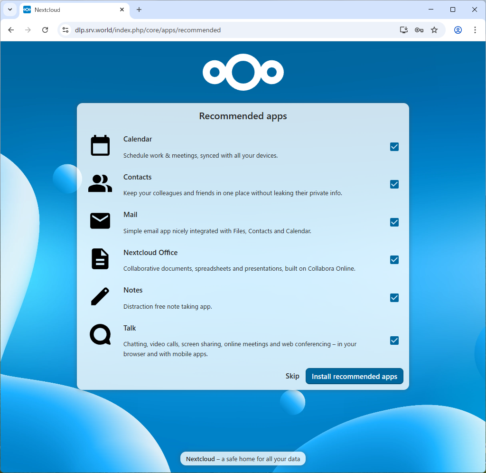Image resolution: width=486 pixels, height=473 pixels.
Task: Maximize the browser window
Action: point(452,9)
